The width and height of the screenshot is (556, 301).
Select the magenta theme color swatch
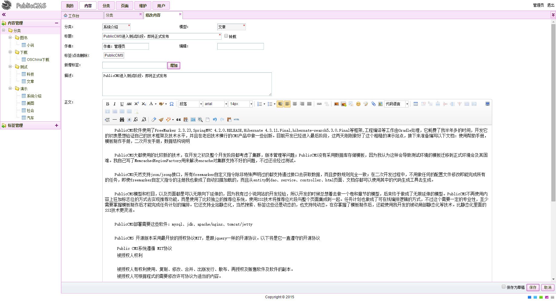tap(547, 297)
